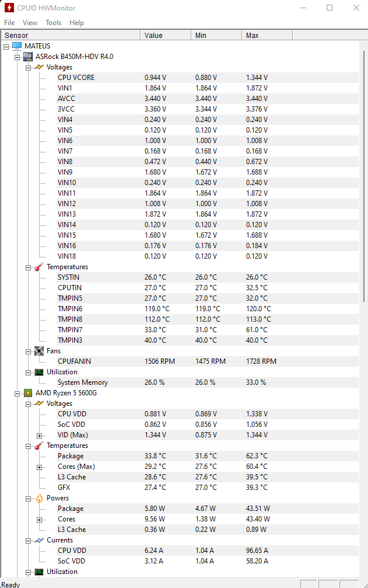
Task: Open the View menu
Action: (30, 23)
